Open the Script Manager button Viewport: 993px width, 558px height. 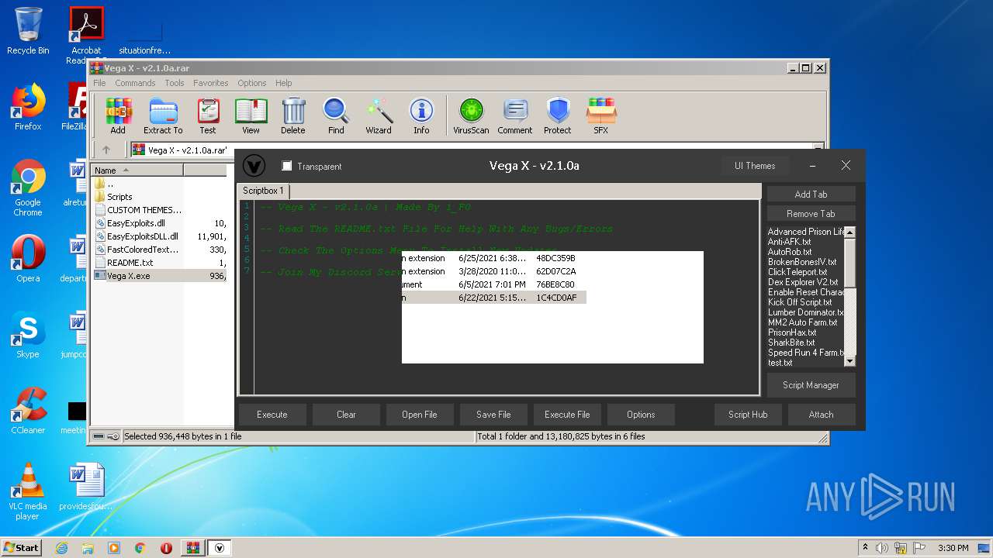811,385
